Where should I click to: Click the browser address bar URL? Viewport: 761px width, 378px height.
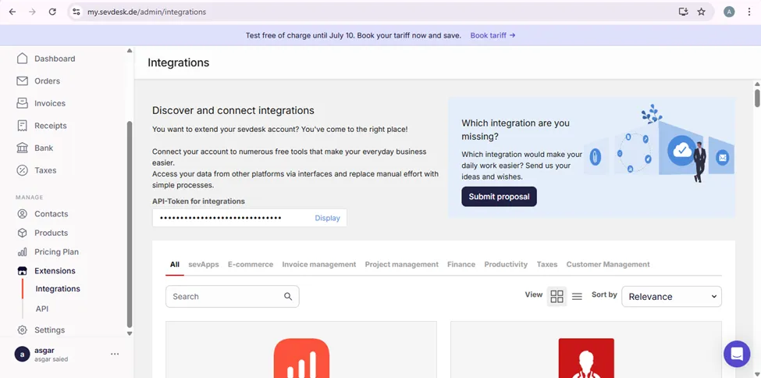(x=147, y=12)
